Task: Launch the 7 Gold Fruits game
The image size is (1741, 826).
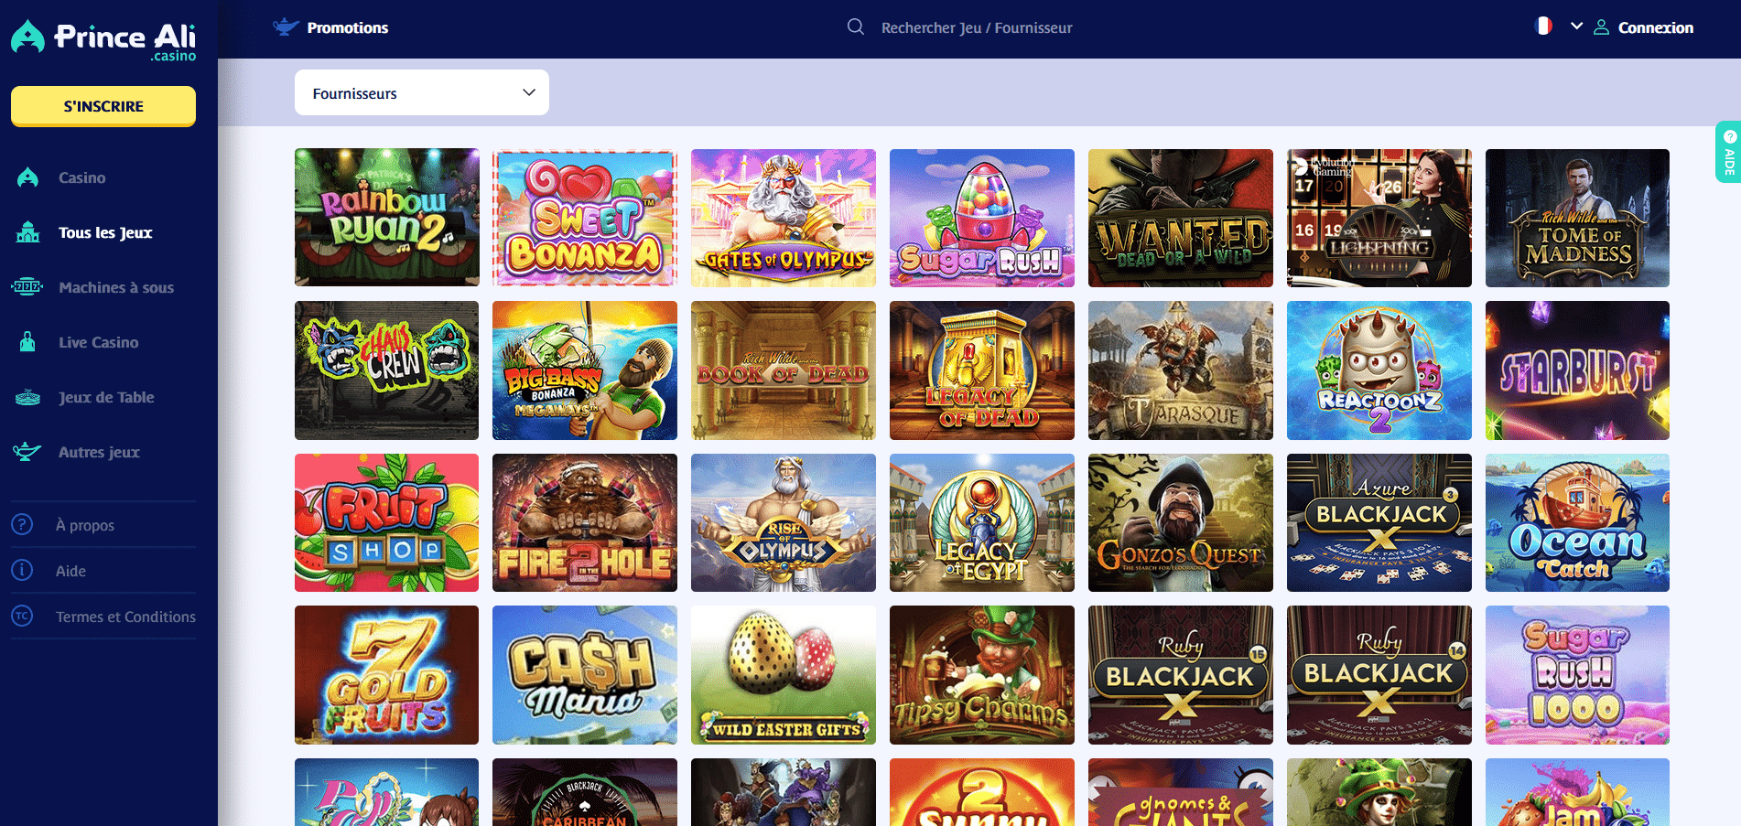Action: [386, 675]
